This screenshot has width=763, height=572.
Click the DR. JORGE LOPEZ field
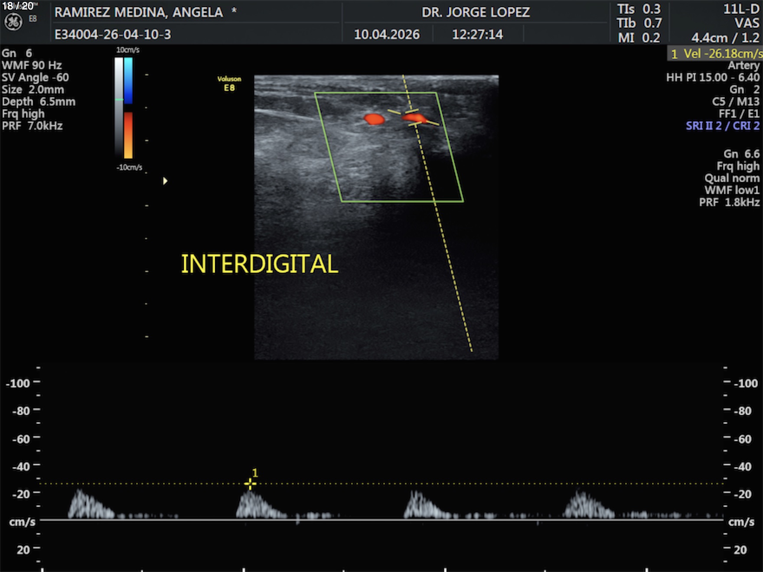[x=476, y=12]
